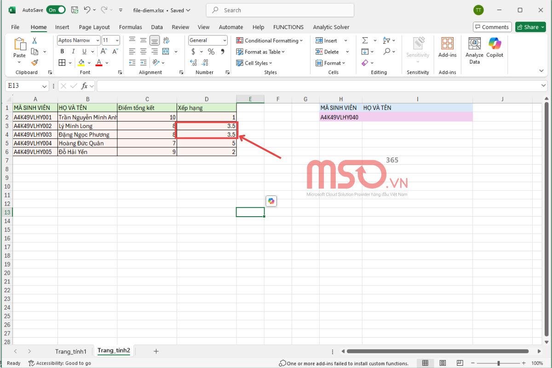Click the Decrease Indent icon

(x=132, y=63)
